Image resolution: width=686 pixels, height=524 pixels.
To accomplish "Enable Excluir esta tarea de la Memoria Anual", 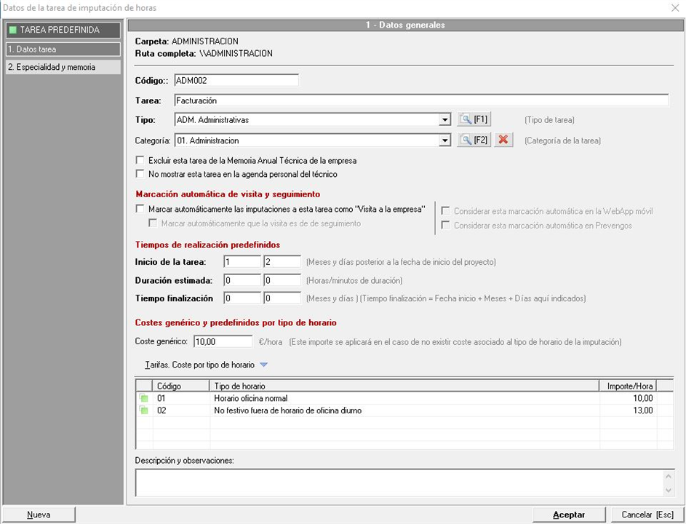I will pyautogui.click(x=140, y=160).
